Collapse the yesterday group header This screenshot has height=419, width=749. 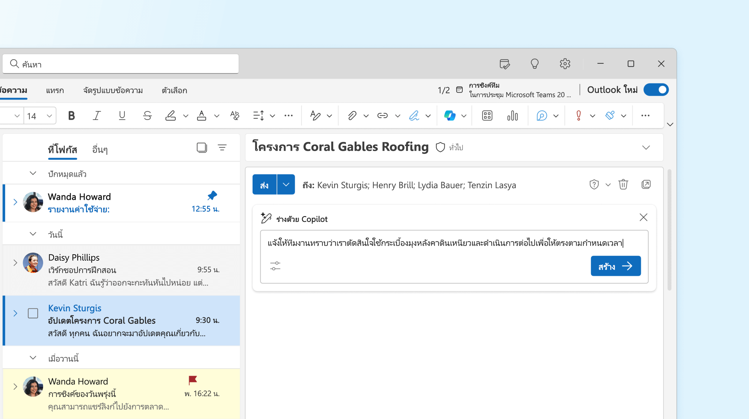click(x=33, y=358)
